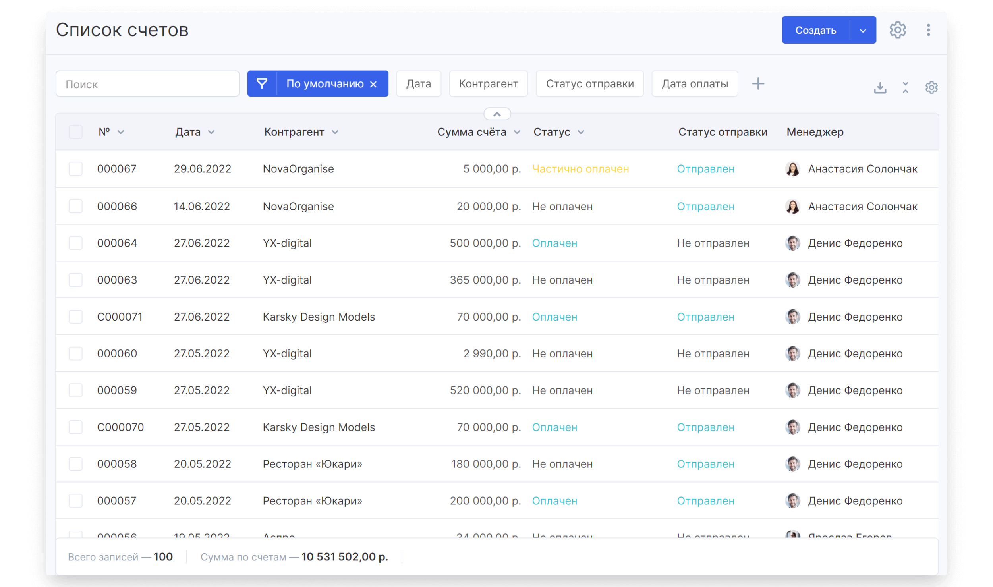993x587 pixels.
Task: Click the Поиск search field
Action: pyautogui.click(x=147, y=84)
